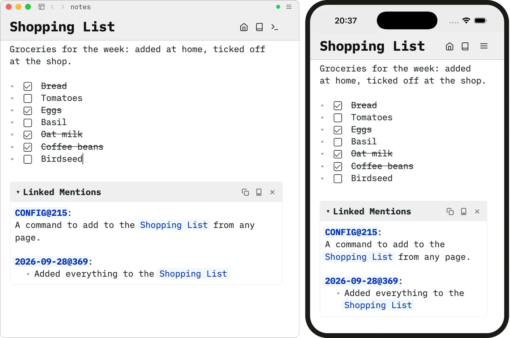510x338 pixels.
Task: Check Birdseed checkbox on phone
Action: click(x=338, y=179)
